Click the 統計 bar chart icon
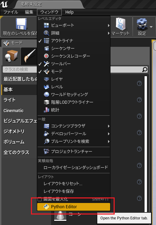Screen dimensions: 156x225 47,110
